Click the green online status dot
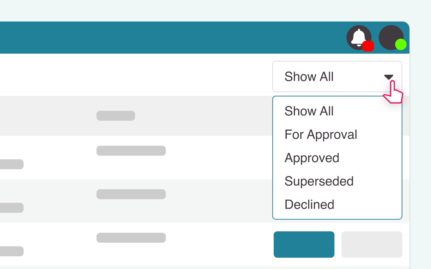The width and height of the screenshot is (431, 269). 401,44
